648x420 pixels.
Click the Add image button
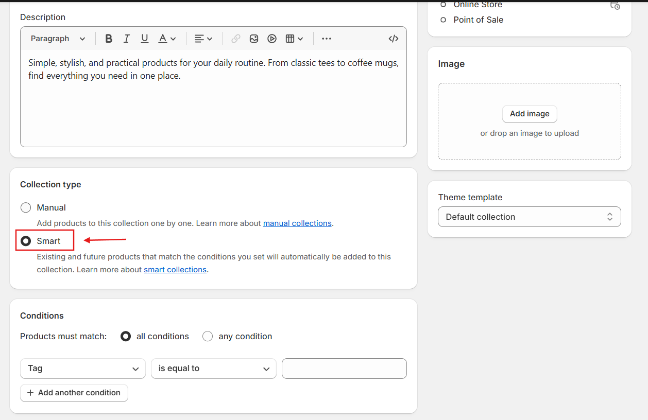(530, 114)
